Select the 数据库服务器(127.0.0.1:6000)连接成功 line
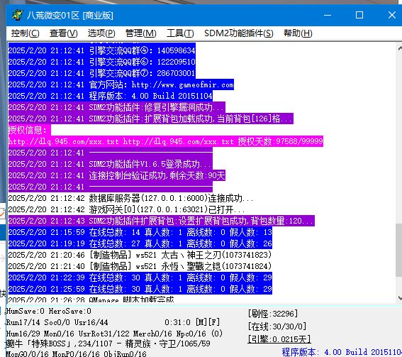 130,198
